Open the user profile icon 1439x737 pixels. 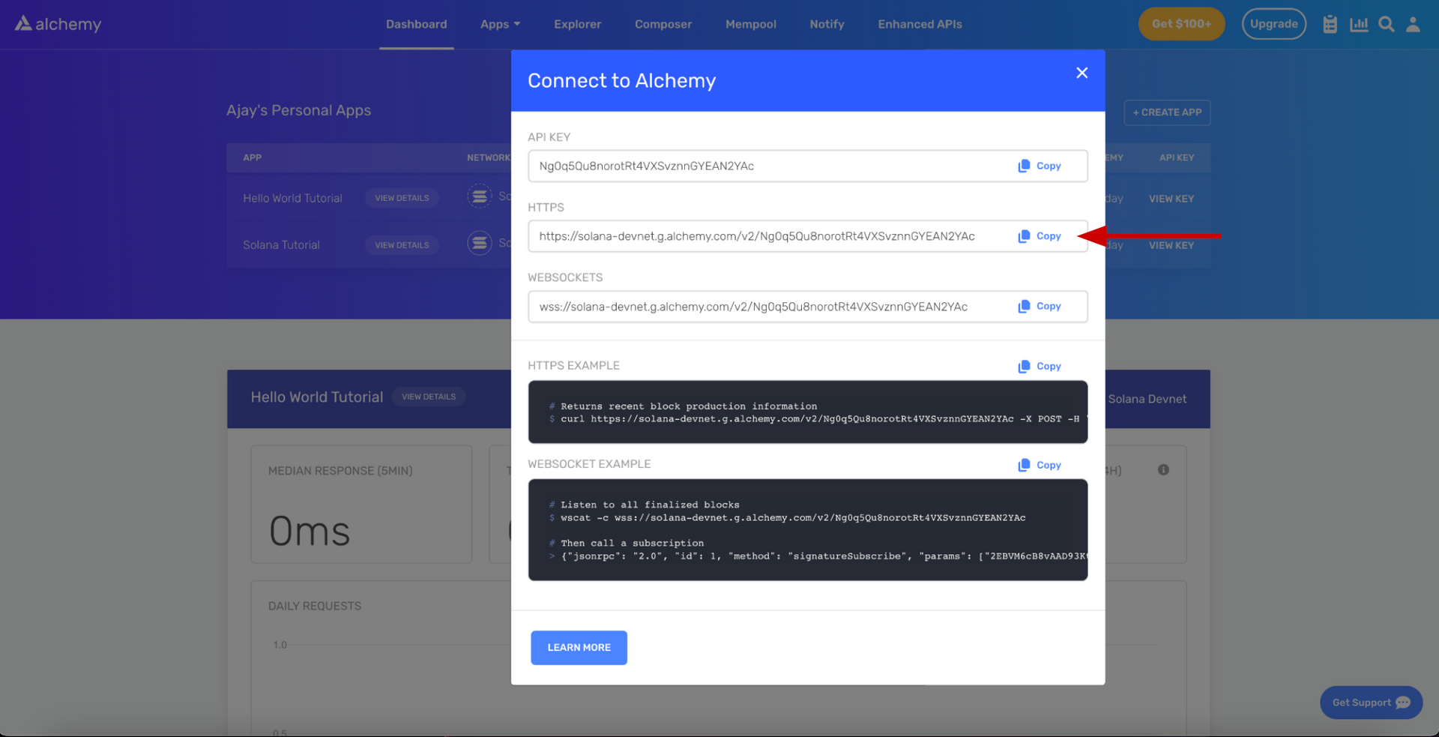coord(1413,24)
